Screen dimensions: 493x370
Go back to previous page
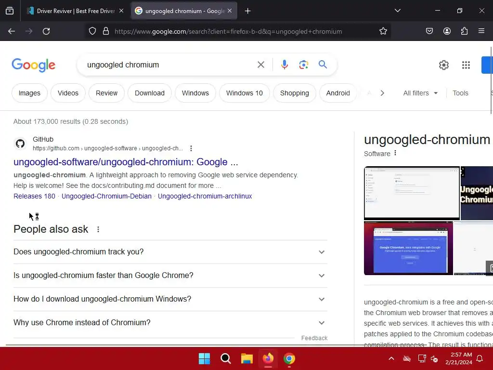[12, 31]
